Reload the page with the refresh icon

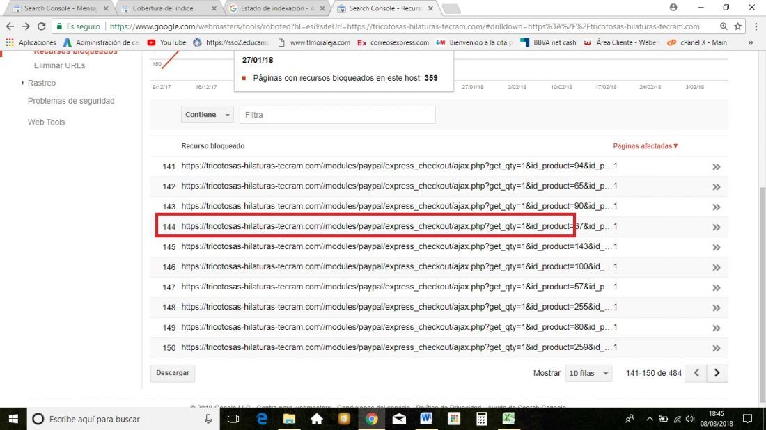pos(42,26)
